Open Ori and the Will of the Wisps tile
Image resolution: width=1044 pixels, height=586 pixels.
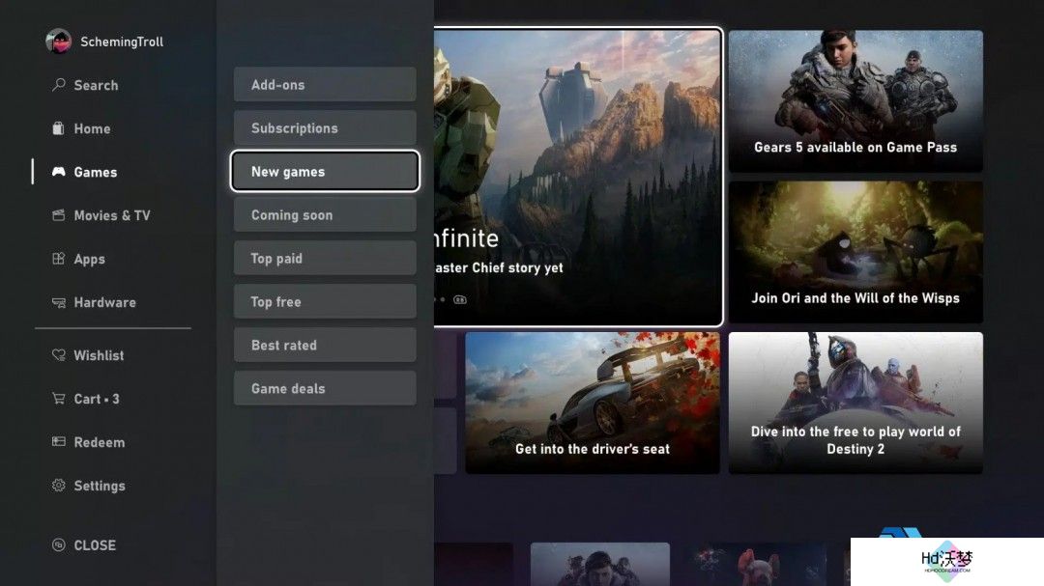click(855, 252)
